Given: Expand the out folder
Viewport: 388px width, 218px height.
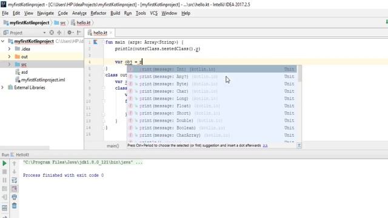Looking at the screenshot, I should pyautogui.click(x=9, y=56).
